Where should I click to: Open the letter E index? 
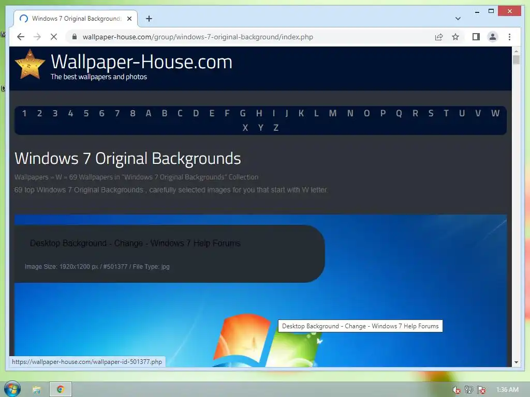(212, 113)
